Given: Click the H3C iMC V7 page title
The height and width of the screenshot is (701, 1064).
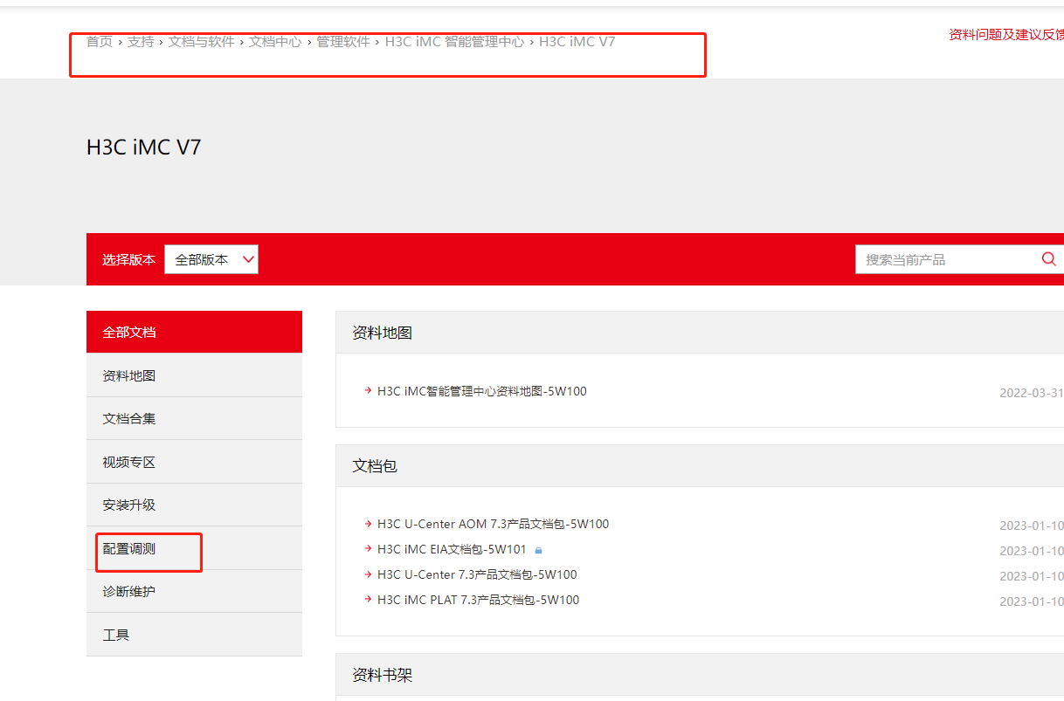Looking at the screenshot, I should point(143,147).
